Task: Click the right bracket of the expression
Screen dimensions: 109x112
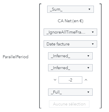Action: pyautogui.click(x=101, y=56)
